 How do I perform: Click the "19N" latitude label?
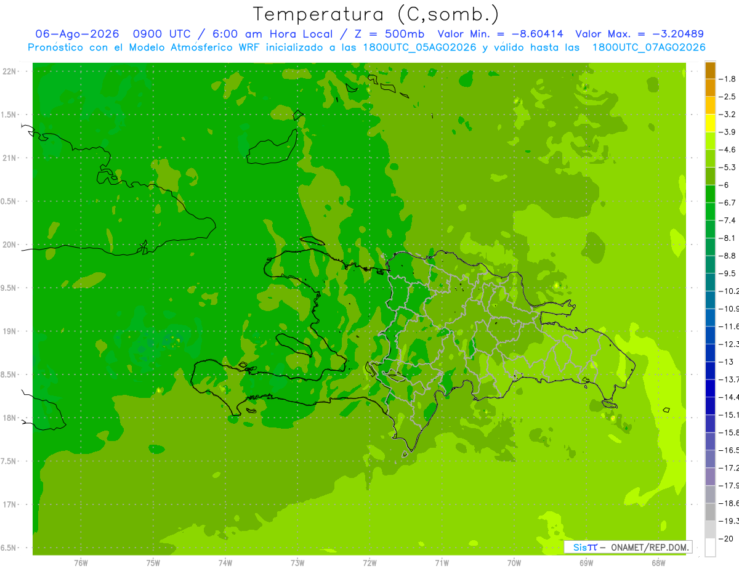pos(10,331)
